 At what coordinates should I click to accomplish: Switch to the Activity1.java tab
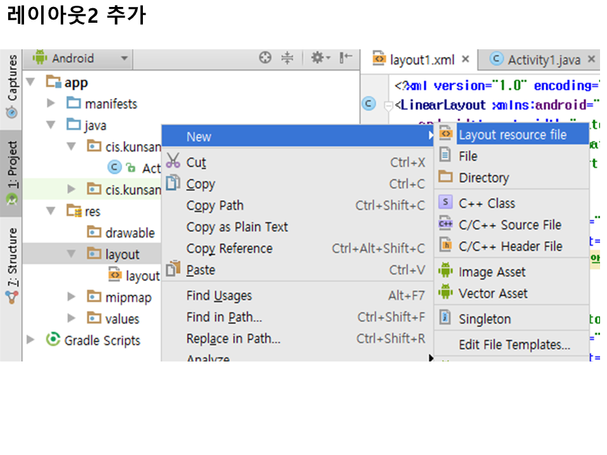(x=543, y=59)
